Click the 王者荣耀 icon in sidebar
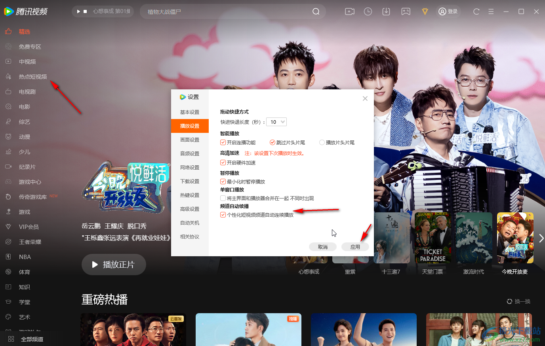Image resolution: width=545 pixels, height=346 pixels. (x=8, y=242)
